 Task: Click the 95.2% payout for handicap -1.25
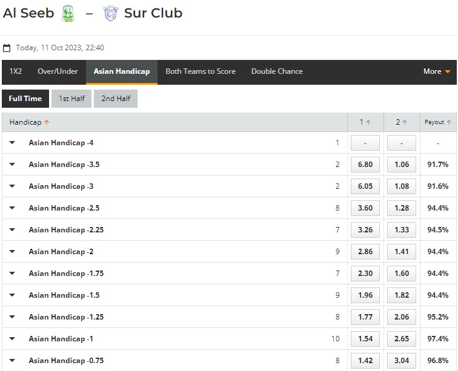(x=437, y=317)
